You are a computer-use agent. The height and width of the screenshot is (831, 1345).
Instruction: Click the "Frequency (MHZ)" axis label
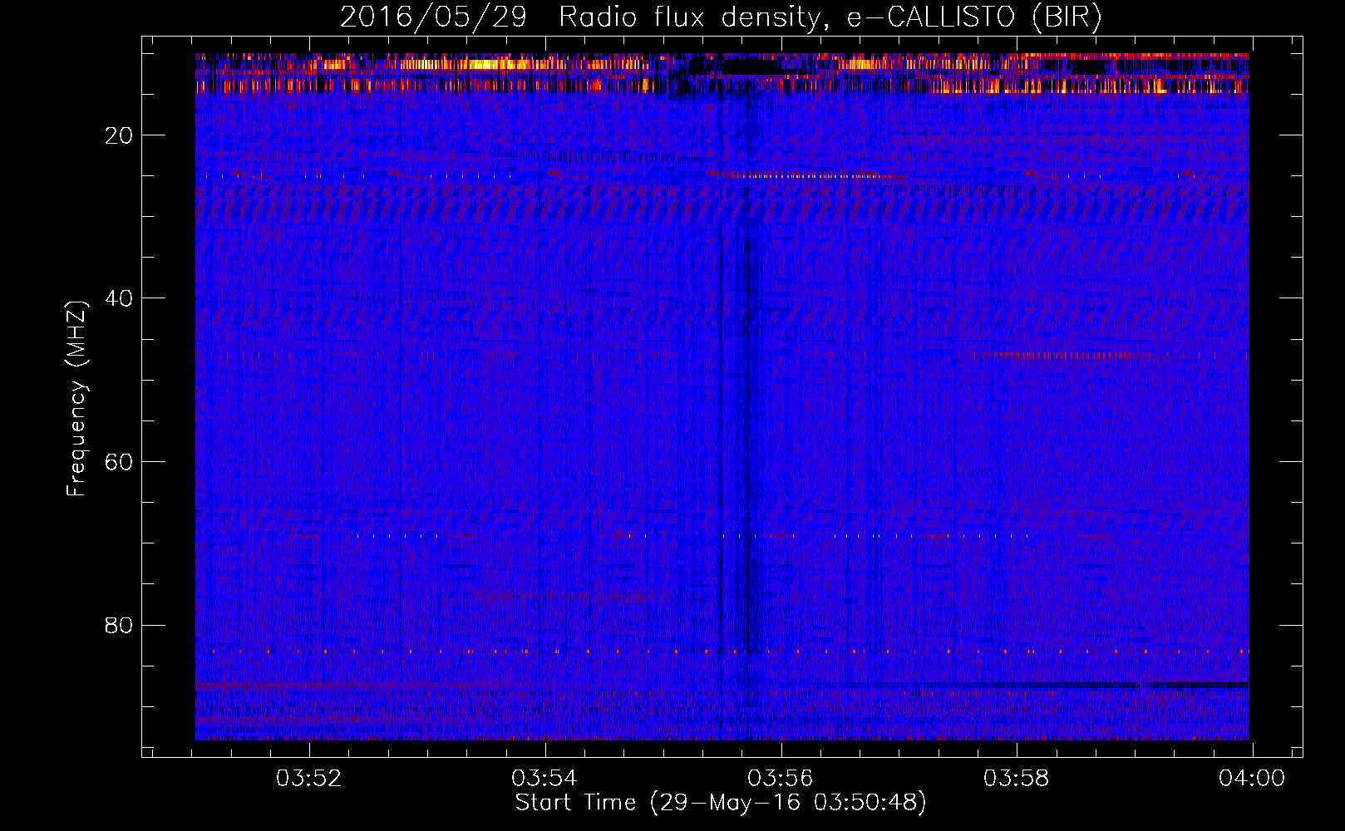76,399
